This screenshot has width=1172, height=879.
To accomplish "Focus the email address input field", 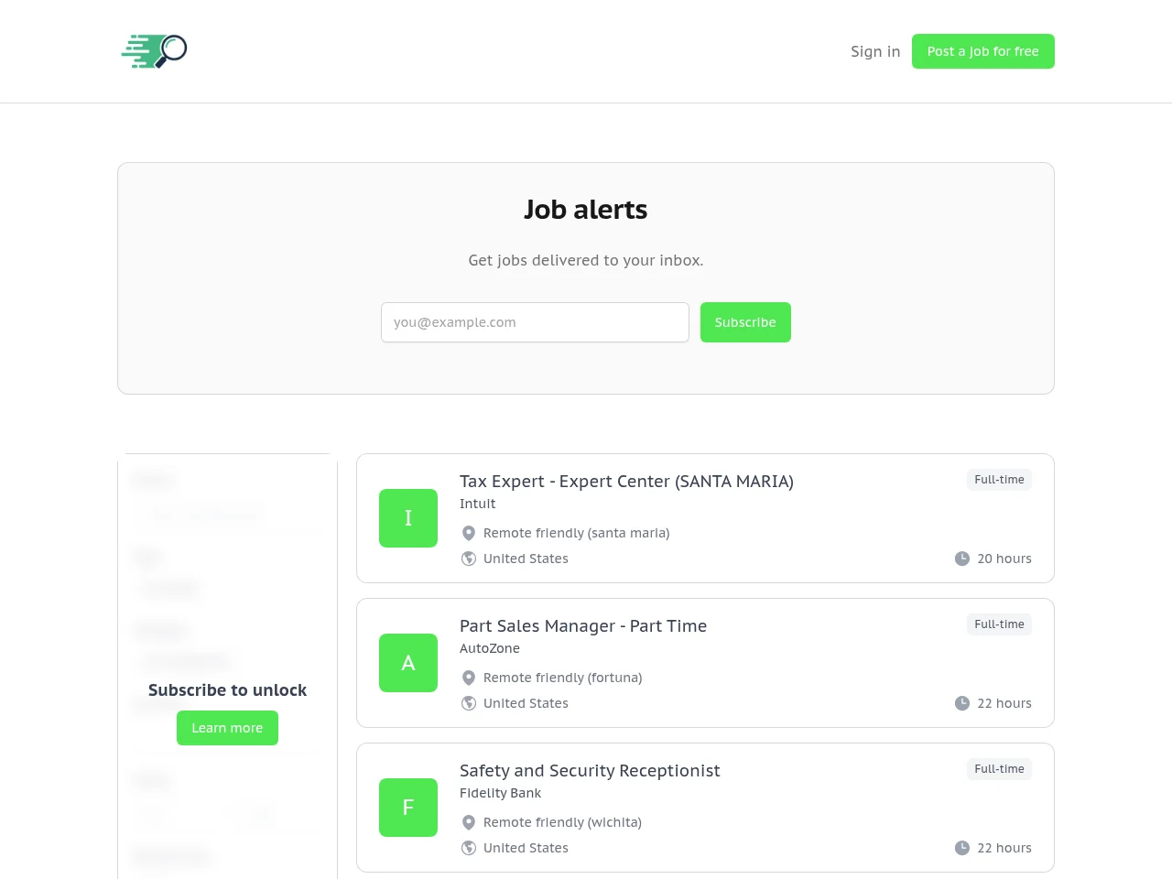I will point(535,322).
